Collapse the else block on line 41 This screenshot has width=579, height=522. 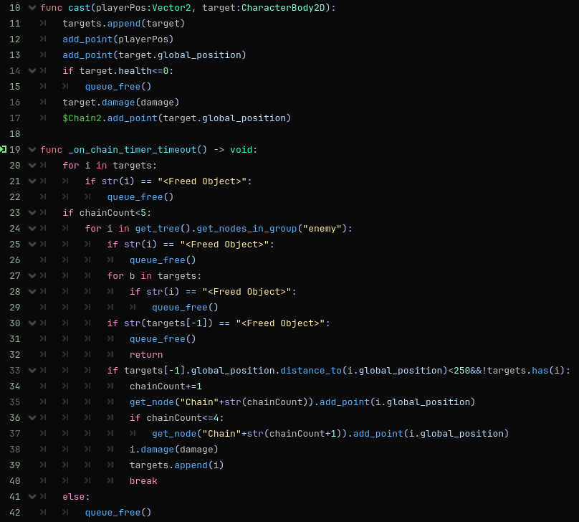[32, 497]
